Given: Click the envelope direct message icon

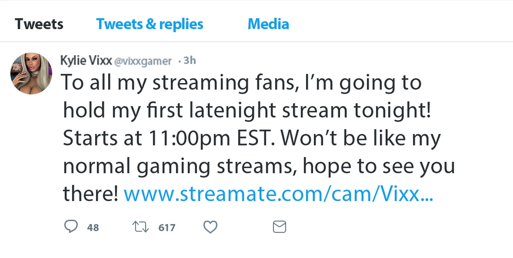Looking at the screenshot, I should (279, 227).
